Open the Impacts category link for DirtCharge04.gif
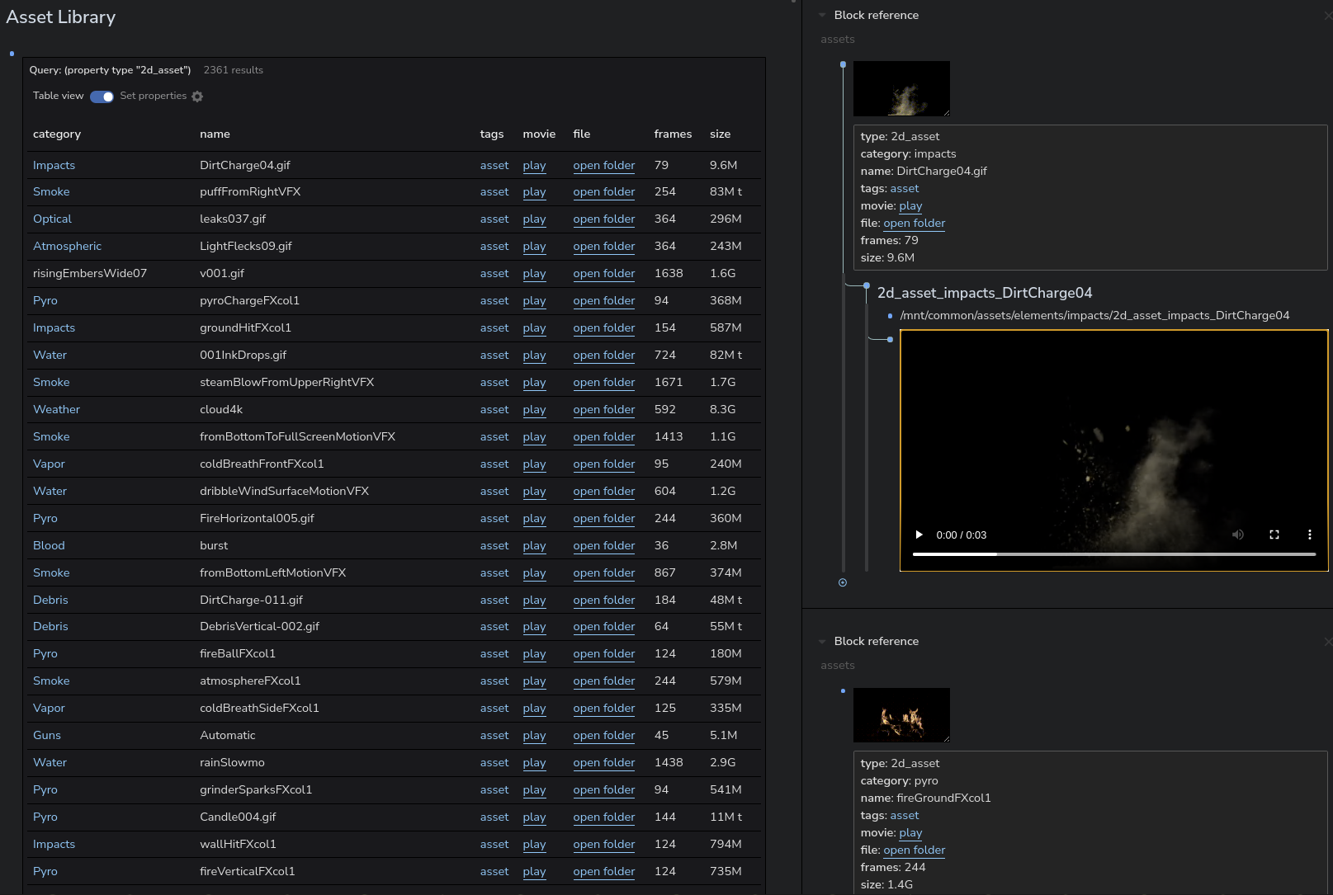 [x=54, y=165]
